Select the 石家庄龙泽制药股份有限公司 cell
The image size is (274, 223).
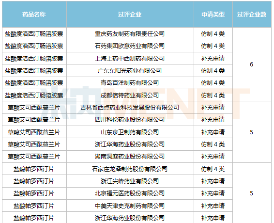coord(130,169)
